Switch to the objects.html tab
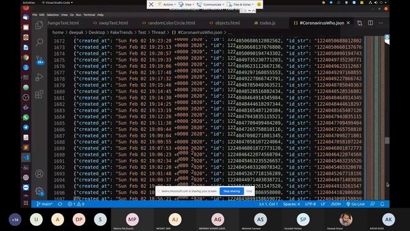The width and height of the screenshot is (410, 231). pyautogui.click(x=225, y=23)
